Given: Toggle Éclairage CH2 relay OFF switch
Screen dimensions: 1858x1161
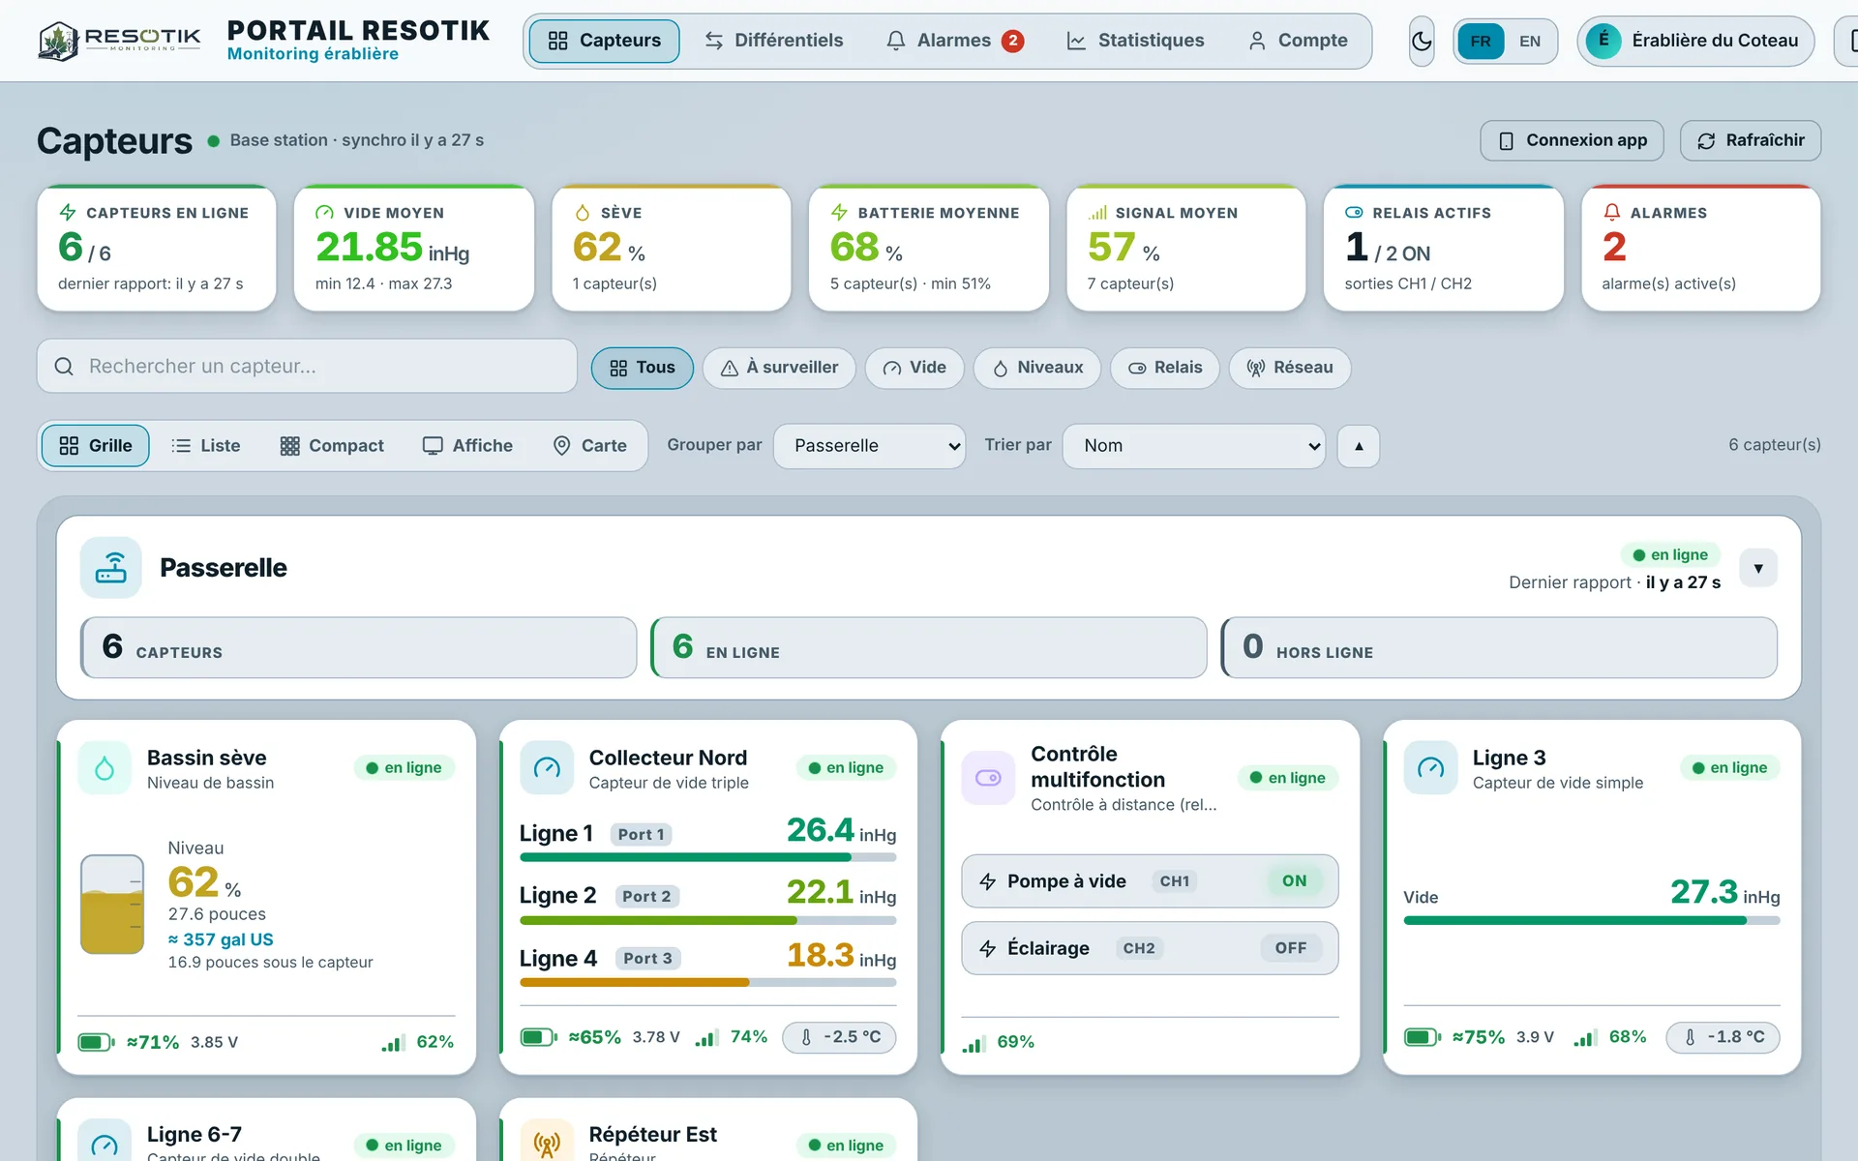Looking at the screenshot, I should click(x=1291, y=948).
